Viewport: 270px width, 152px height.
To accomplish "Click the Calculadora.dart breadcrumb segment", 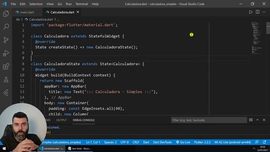I will tap(41, 19).
